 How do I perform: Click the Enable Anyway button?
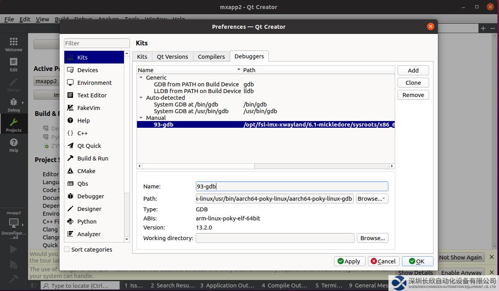(x=461, y=272)
